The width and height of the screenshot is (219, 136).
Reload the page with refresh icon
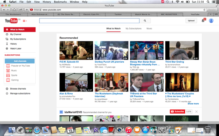pos(204,10)
